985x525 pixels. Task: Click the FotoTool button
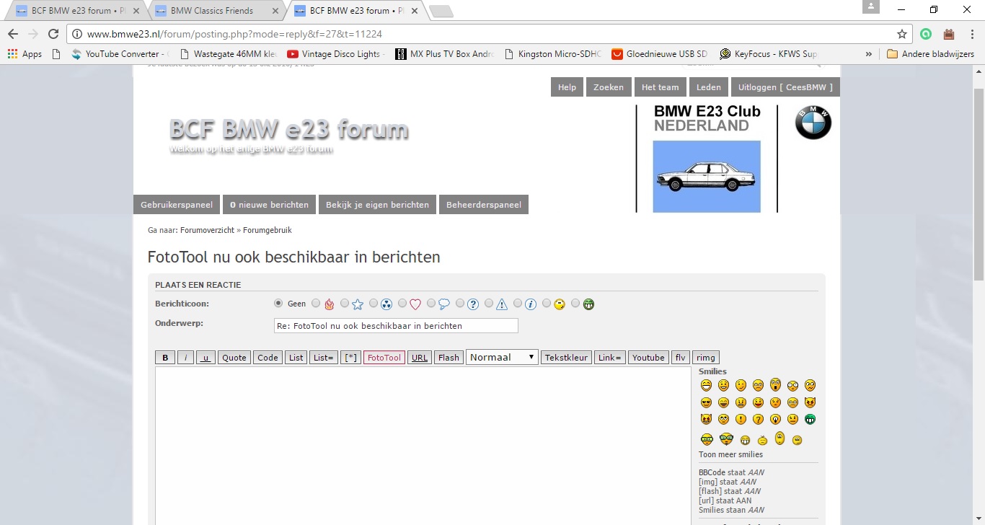pyautogui.click(x=384, y=358)
